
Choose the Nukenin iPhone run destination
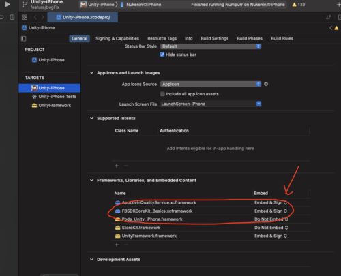(141, 5)
